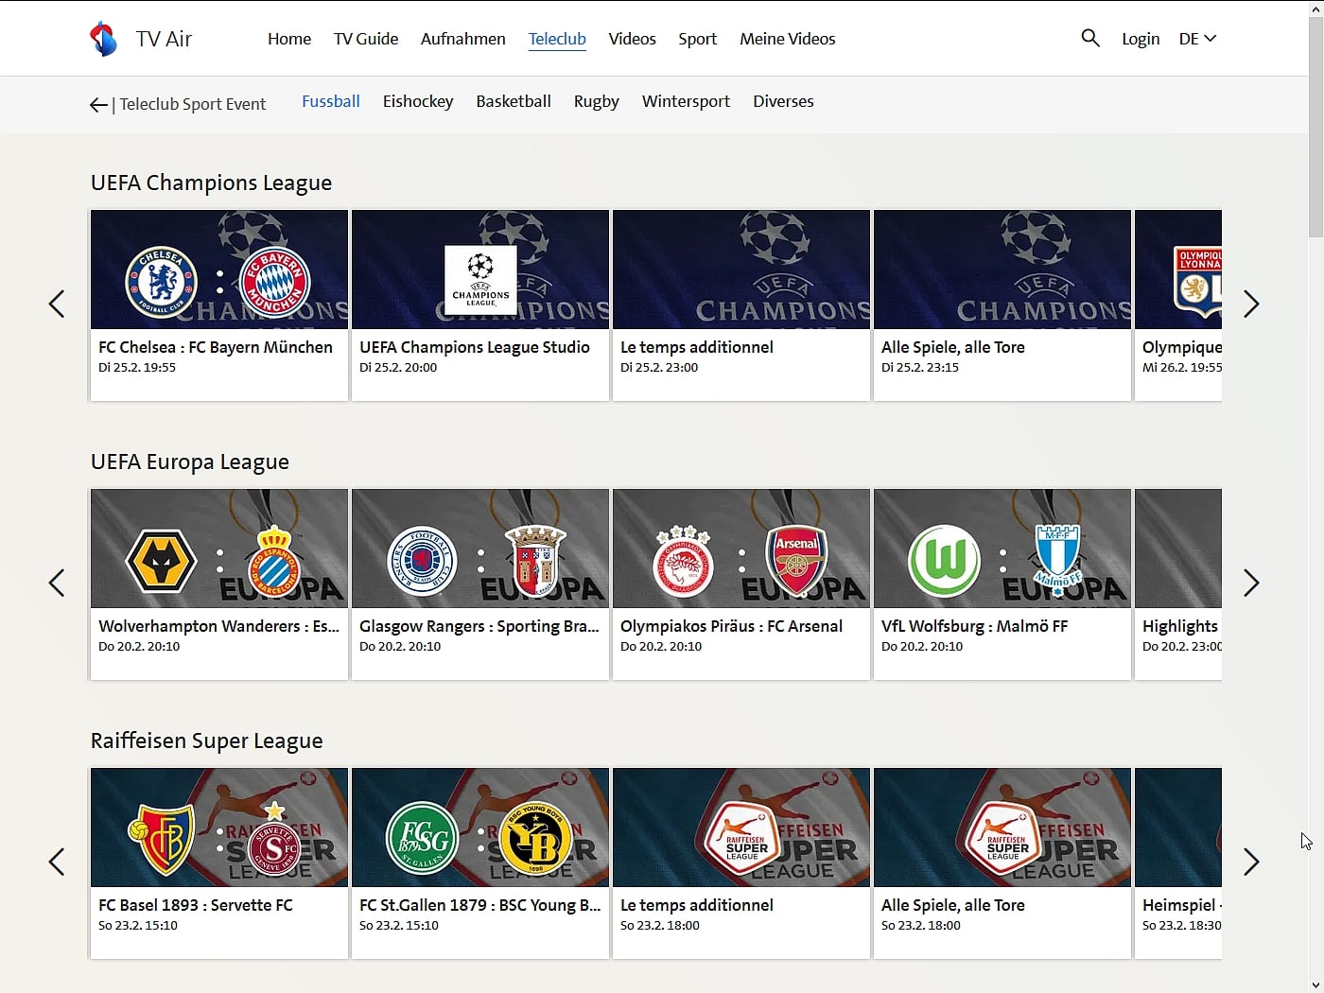Open the Sport menu item

pos(698,39)
